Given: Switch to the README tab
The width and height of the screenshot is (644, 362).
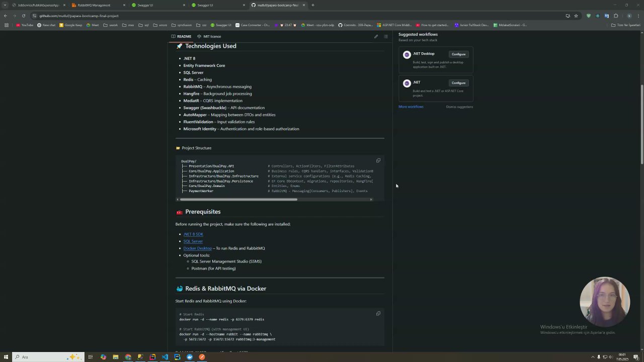Looking at the screenshot, I should tap(182, 36).
